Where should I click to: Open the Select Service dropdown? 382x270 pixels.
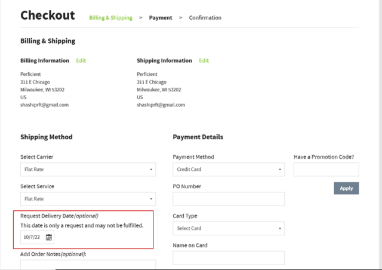(x=88, y=199)
